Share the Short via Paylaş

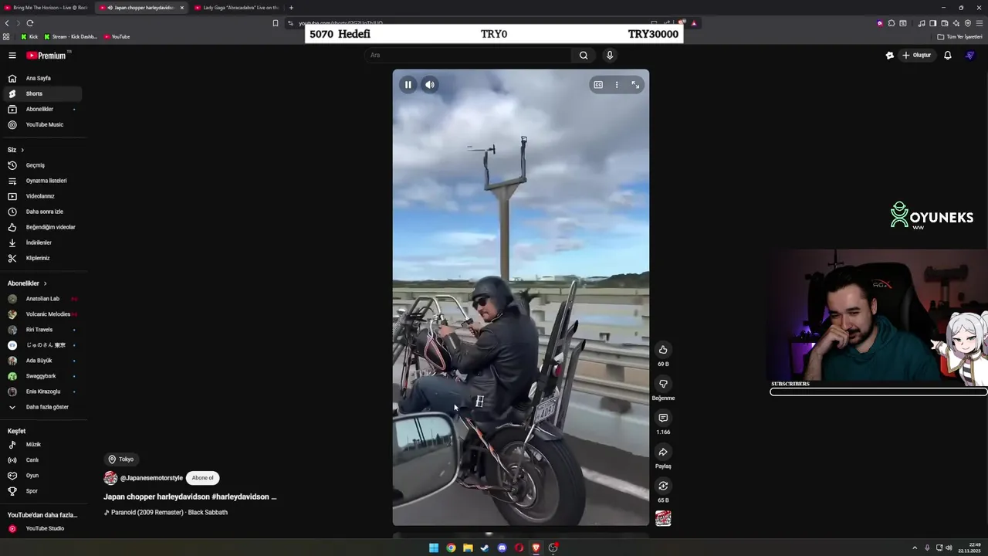[x=663, y=452]
